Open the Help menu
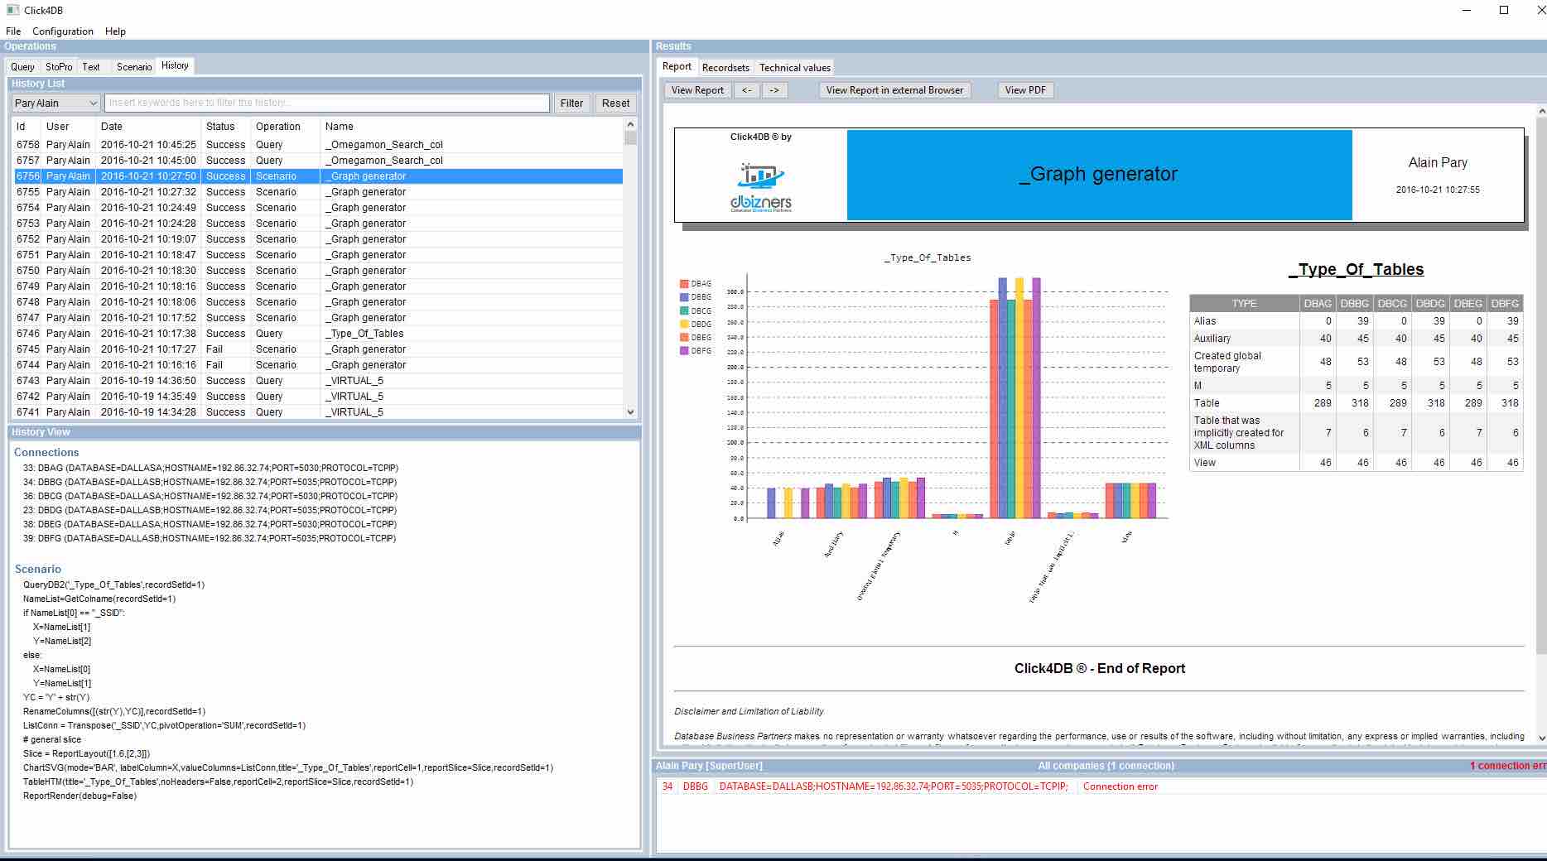Viewport: 1547px width, 861px height. (x=115, y=31)
